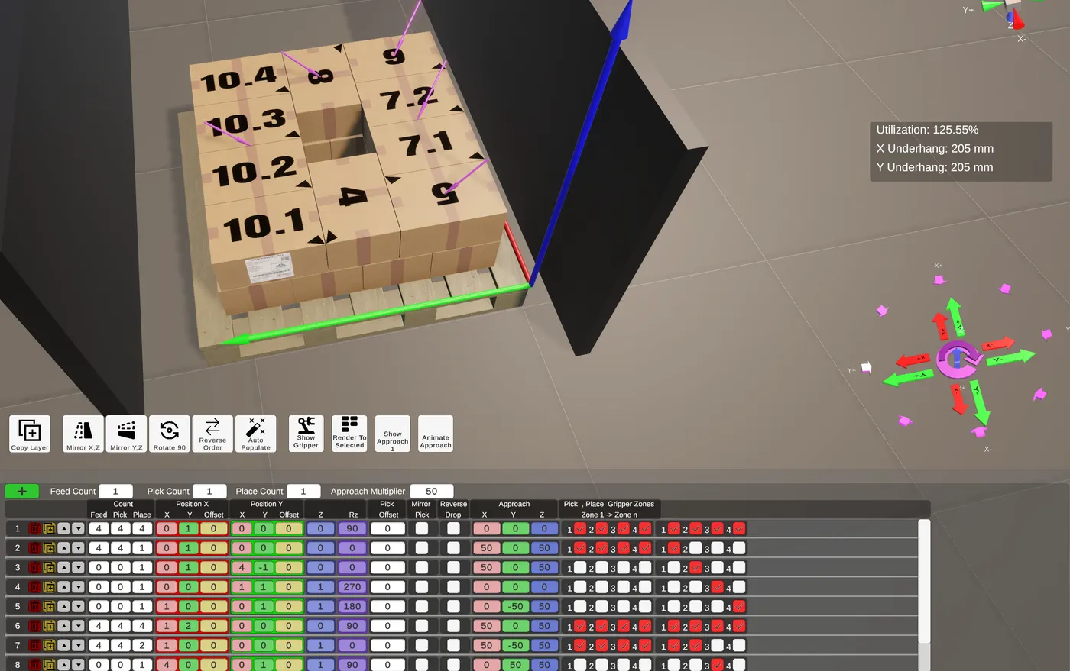Enable Reverse Drop for row 3
The height and width of the screenshot is (671, 1070).
(x=453, y=568)
